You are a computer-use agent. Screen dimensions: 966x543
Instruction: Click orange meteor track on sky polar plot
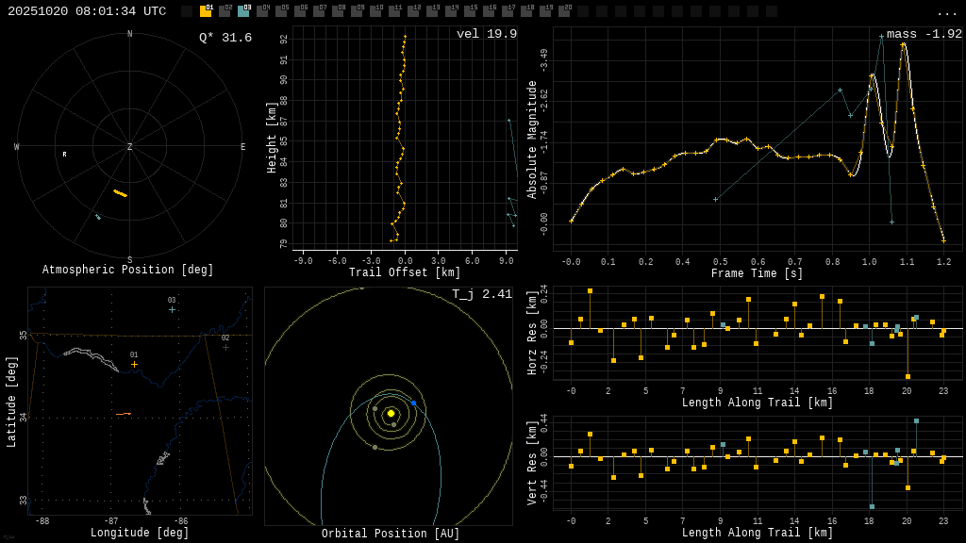[120, 193]
